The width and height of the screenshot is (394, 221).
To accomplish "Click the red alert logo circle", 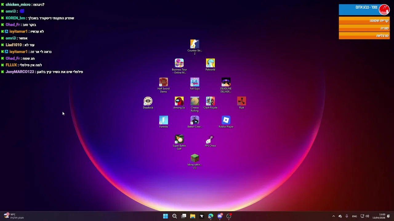I will [x=384, y=10].
